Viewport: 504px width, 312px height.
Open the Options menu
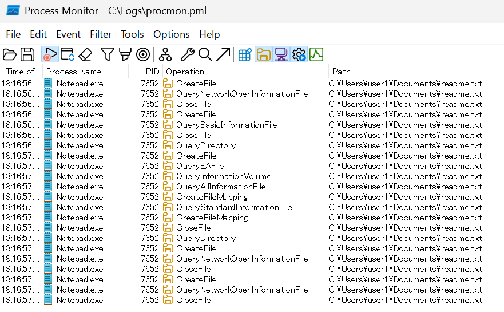click(x=171, y=34)
